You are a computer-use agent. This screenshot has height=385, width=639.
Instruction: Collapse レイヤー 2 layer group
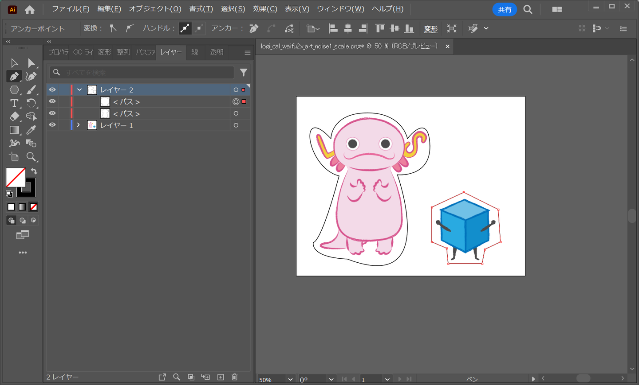tap(79, 89)
